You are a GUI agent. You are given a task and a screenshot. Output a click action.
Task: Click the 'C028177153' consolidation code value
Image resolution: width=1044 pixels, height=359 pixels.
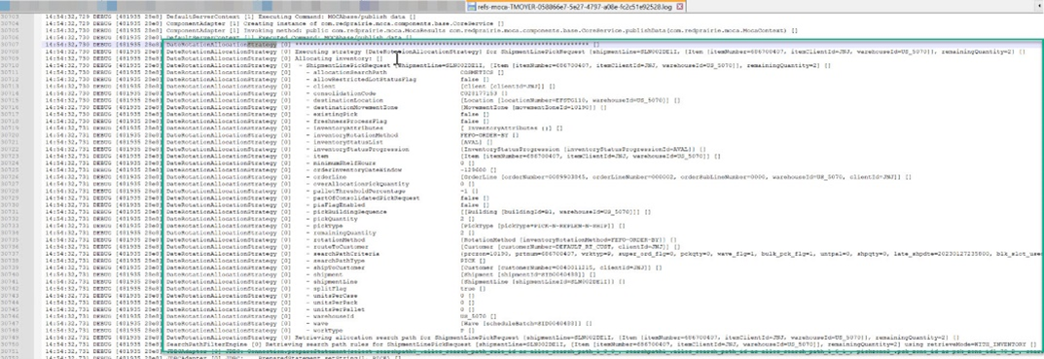pyautogui.click(x=478, y=93)
